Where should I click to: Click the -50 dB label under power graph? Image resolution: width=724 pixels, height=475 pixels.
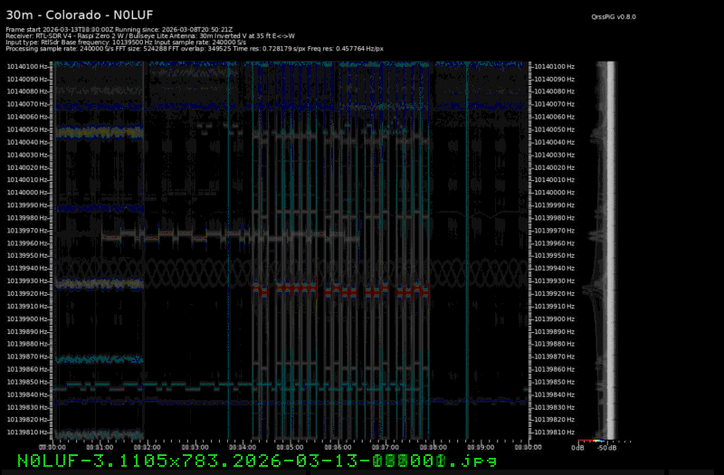[x=607, y=447]
